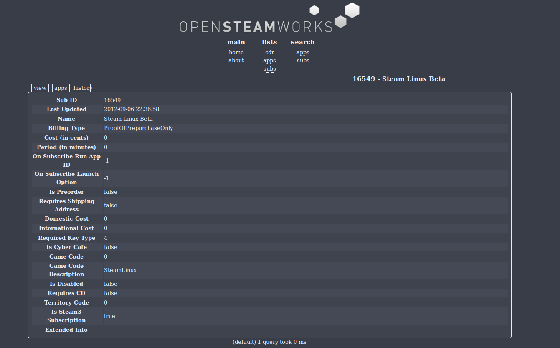560x348 pixels.
Task: Select the International Cost value 0
Action: pos(106,228)
